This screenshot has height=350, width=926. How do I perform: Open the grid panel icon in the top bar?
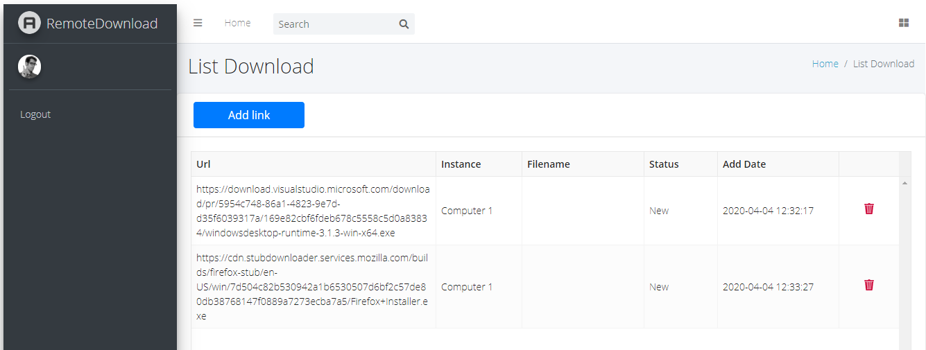pos(903,23)
